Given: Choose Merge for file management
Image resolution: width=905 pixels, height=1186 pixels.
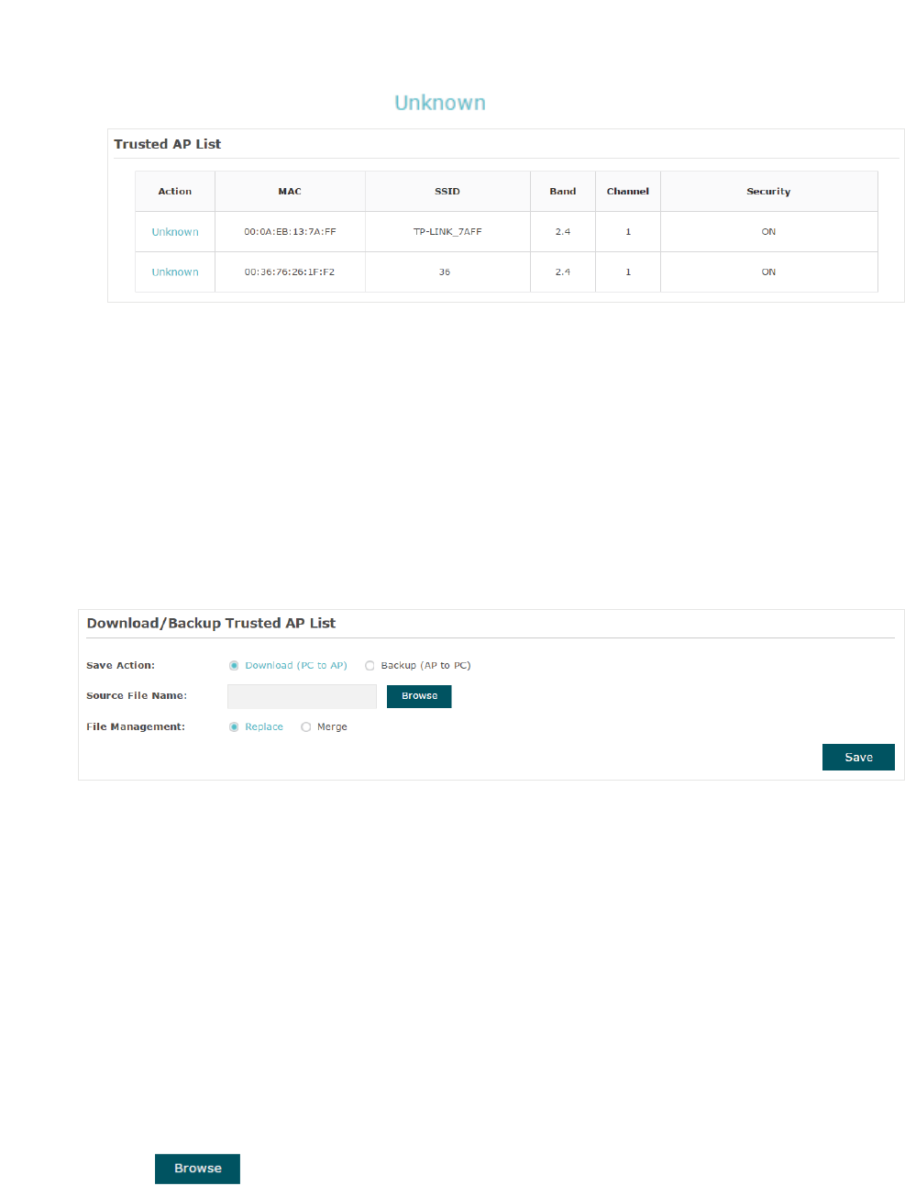Looking at the screenshot, I should (x=306, y=727).
